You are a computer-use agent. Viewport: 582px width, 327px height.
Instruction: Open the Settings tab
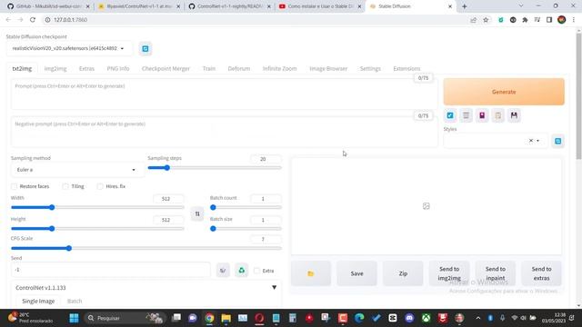click(370, 69)
